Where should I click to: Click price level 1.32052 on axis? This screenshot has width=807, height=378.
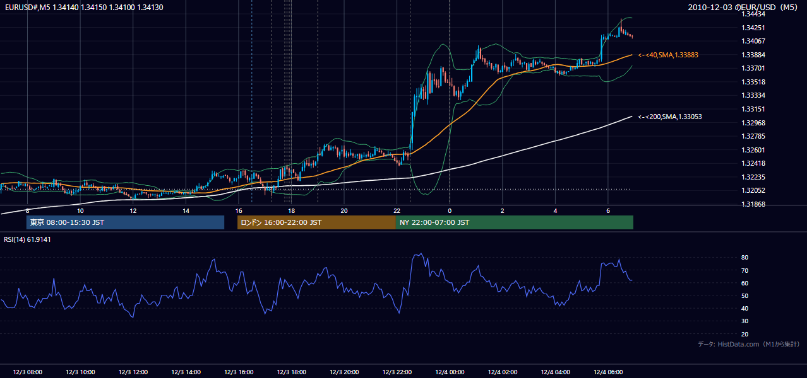click(753, 190)
